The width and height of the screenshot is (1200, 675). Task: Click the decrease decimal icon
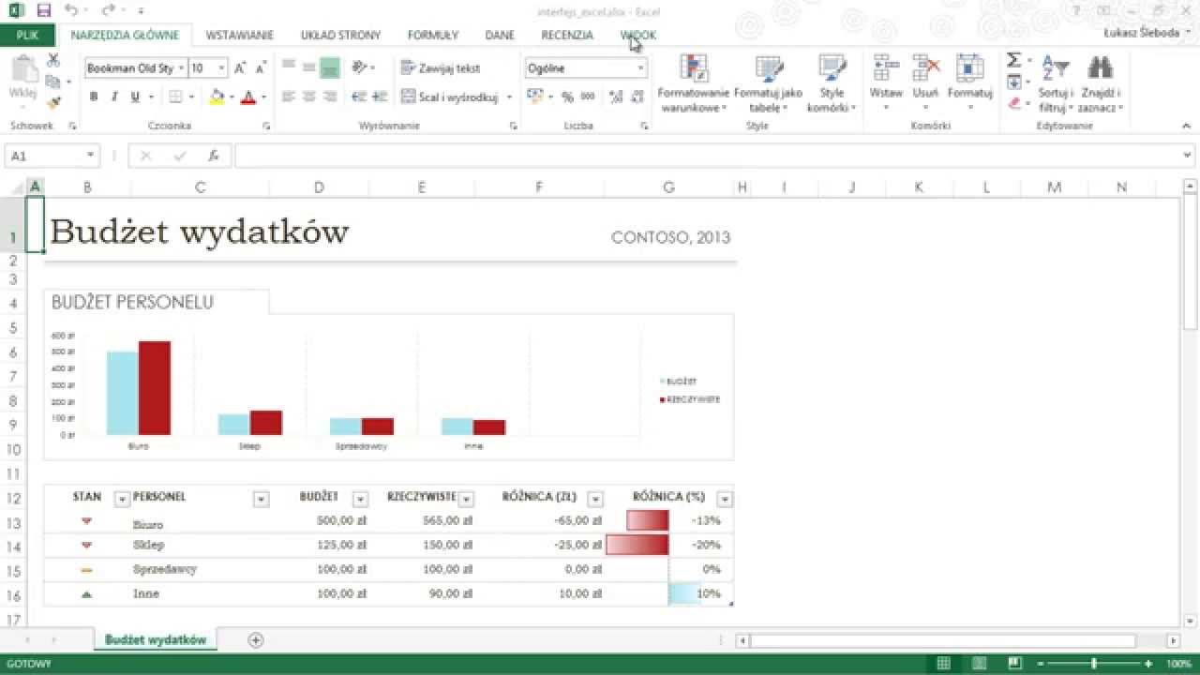(x=637, y=97)
